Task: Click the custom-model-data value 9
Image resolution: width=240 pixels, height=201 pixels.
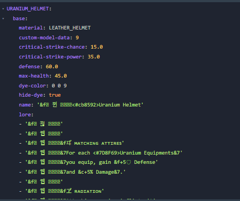Action: coord(77,38)
